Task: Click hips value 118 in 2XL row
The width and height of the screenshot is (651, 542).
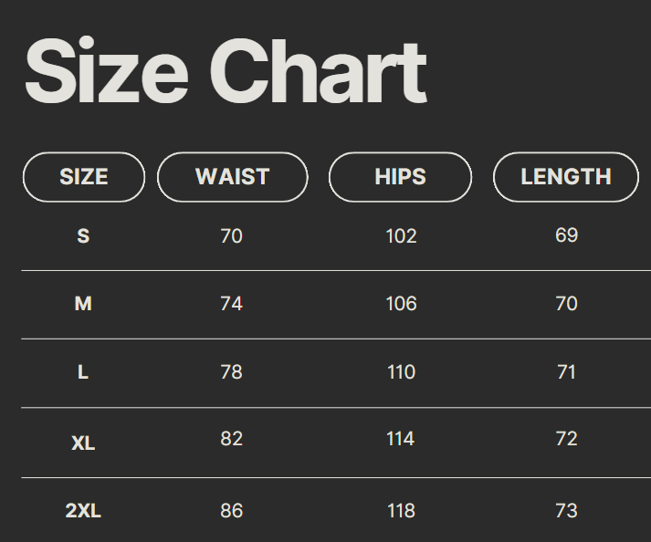Action: pyautogui.click(x=401, y=511)
